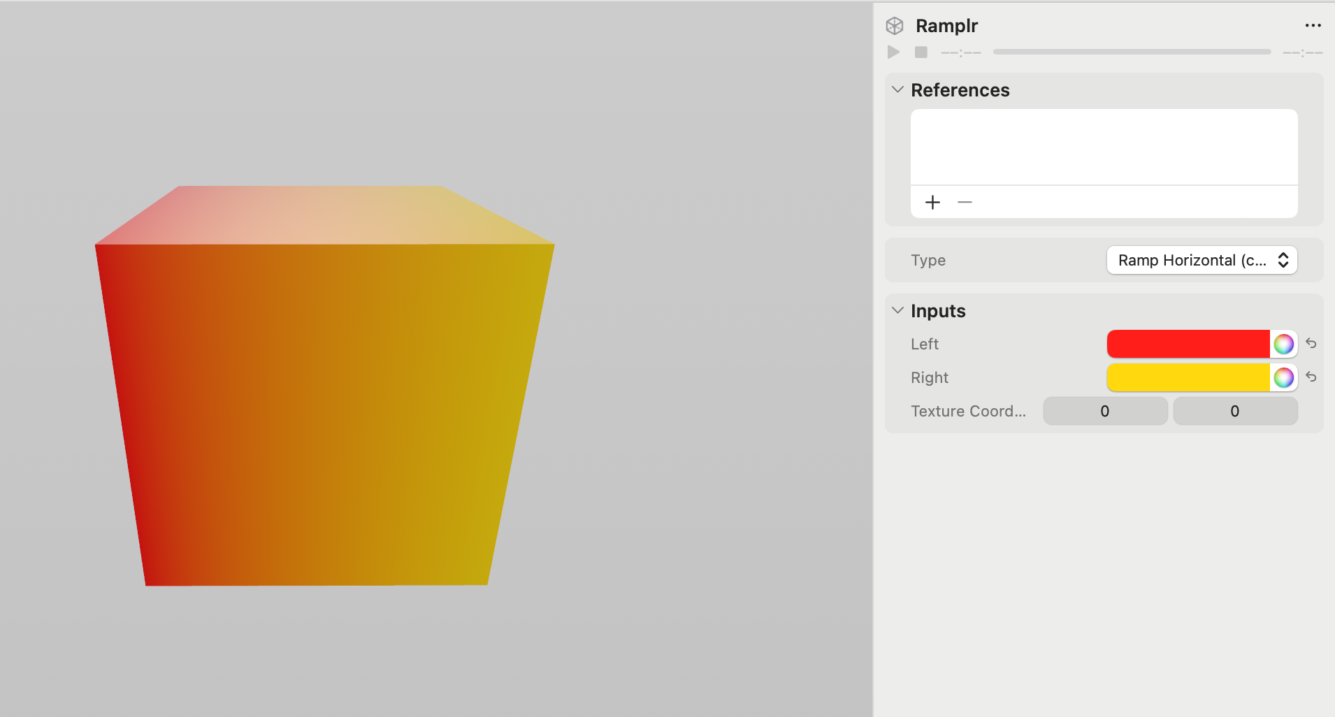The height and width of the screenshot is (717, 1335).
Task: Reset the Left color using its undo arrow
Action: click(1311, 343)
